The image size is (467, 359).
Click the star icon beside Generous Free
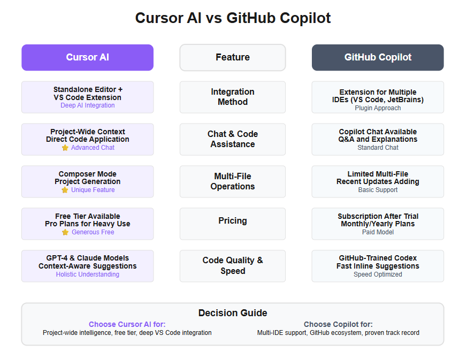65,232
